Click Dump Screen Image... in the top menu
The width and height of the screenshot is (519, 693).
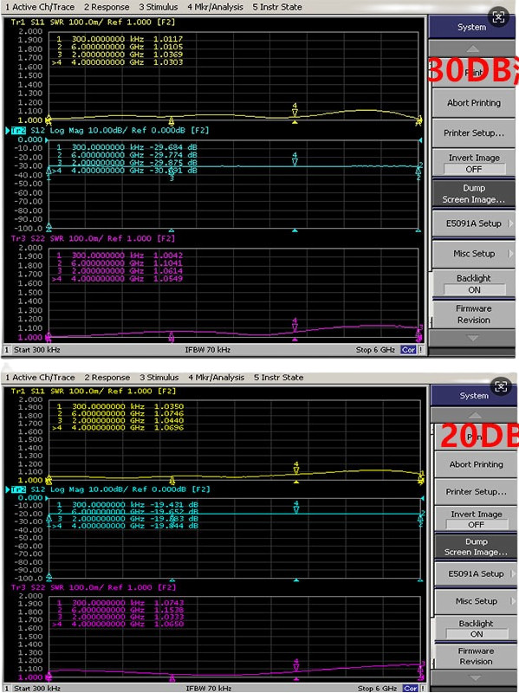pos(473,193)
